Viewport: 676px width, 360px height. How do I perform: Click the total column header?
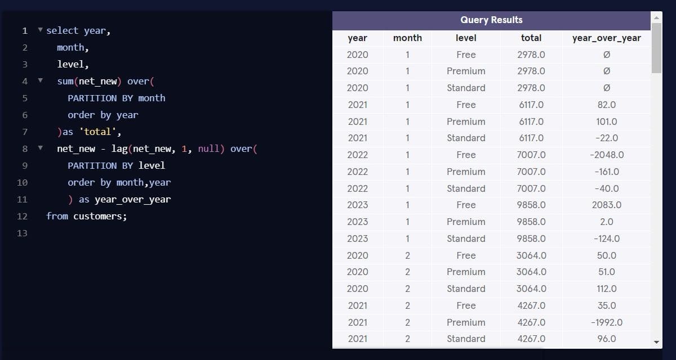coord(531,38)
